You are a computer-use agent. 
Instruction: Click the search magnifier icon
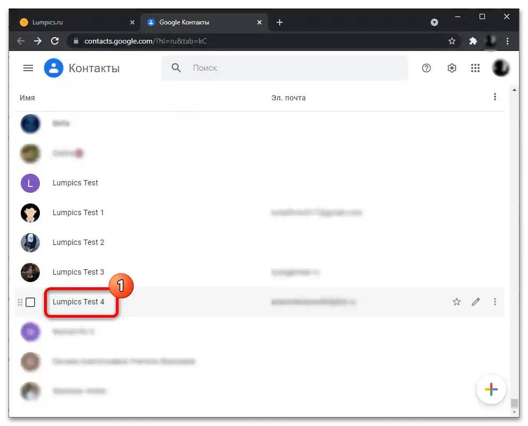[x=176, y=68]
